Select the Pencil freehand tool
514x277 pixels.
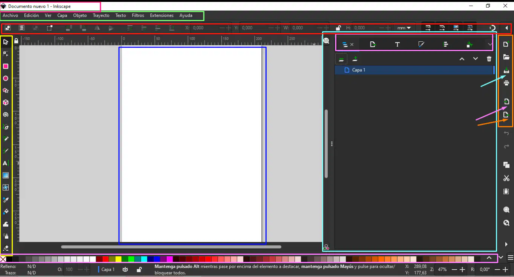(6, 139)
